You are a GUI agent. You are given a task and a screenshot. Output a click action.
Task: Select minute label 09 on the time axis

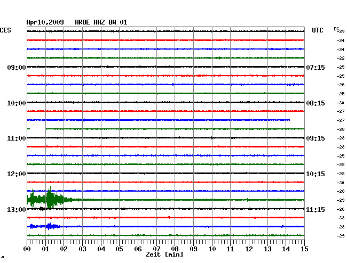(x=193, y=249)
